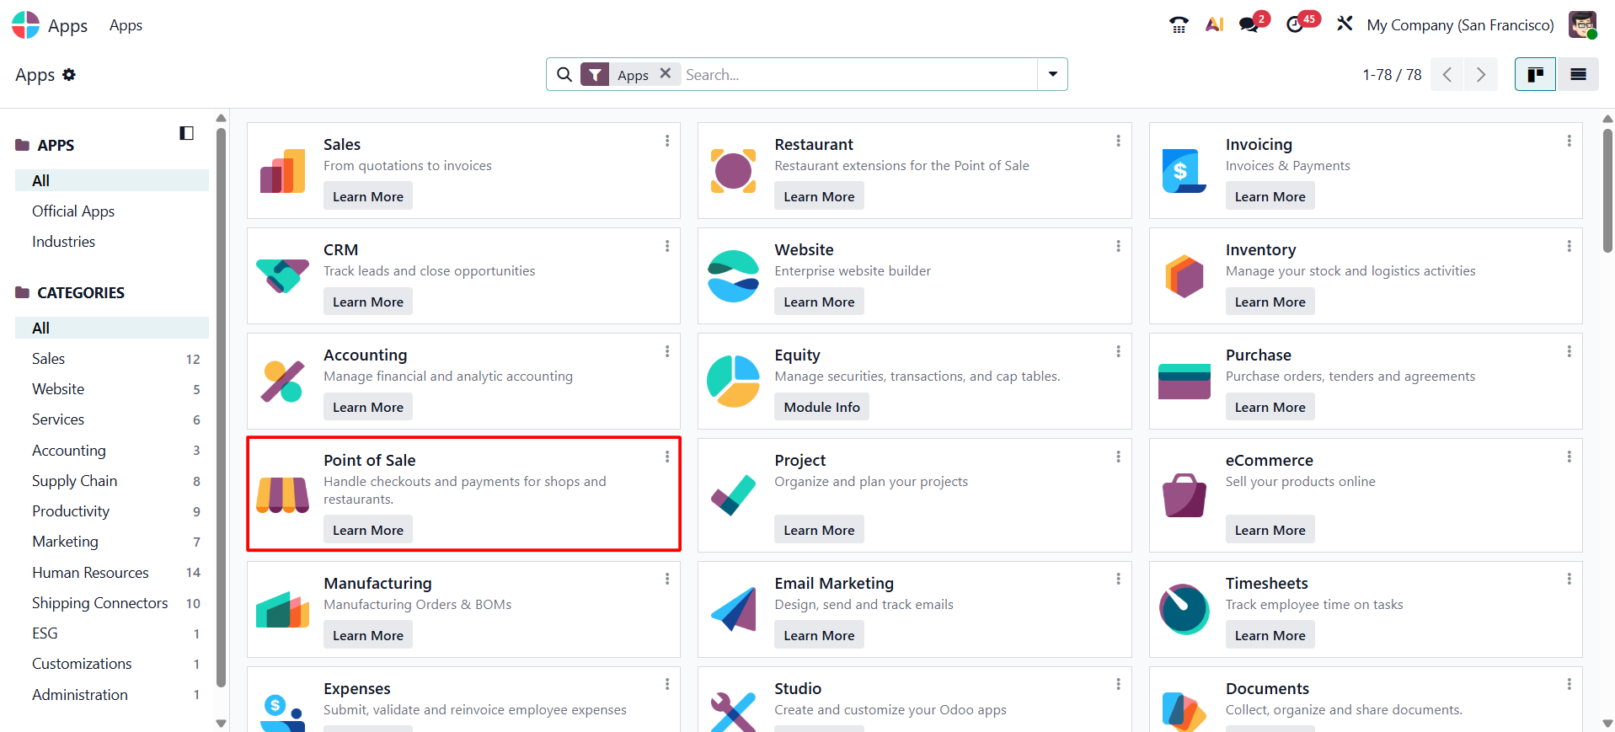Collapse the sidebar panel toggle
Image resolution: width=1615 pixels, height=732 pixels.
coord(187,133)
